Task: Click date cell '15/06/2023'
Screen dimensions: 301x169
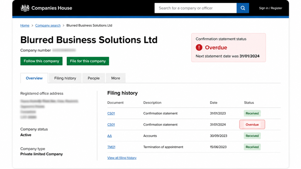Action: coord(218,147)
